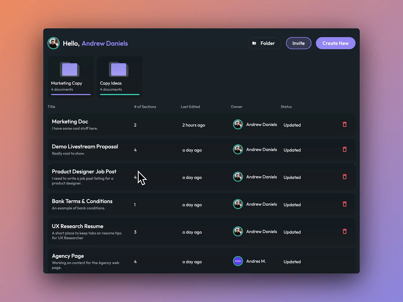Click the Last Edited column header
Screen dimensions: 403x302
[x=190, y=106]
